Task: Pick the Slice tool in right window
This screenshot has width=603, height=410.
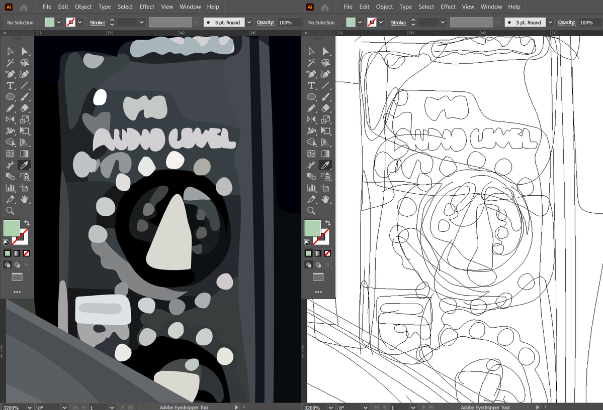Action: [311, 199]
